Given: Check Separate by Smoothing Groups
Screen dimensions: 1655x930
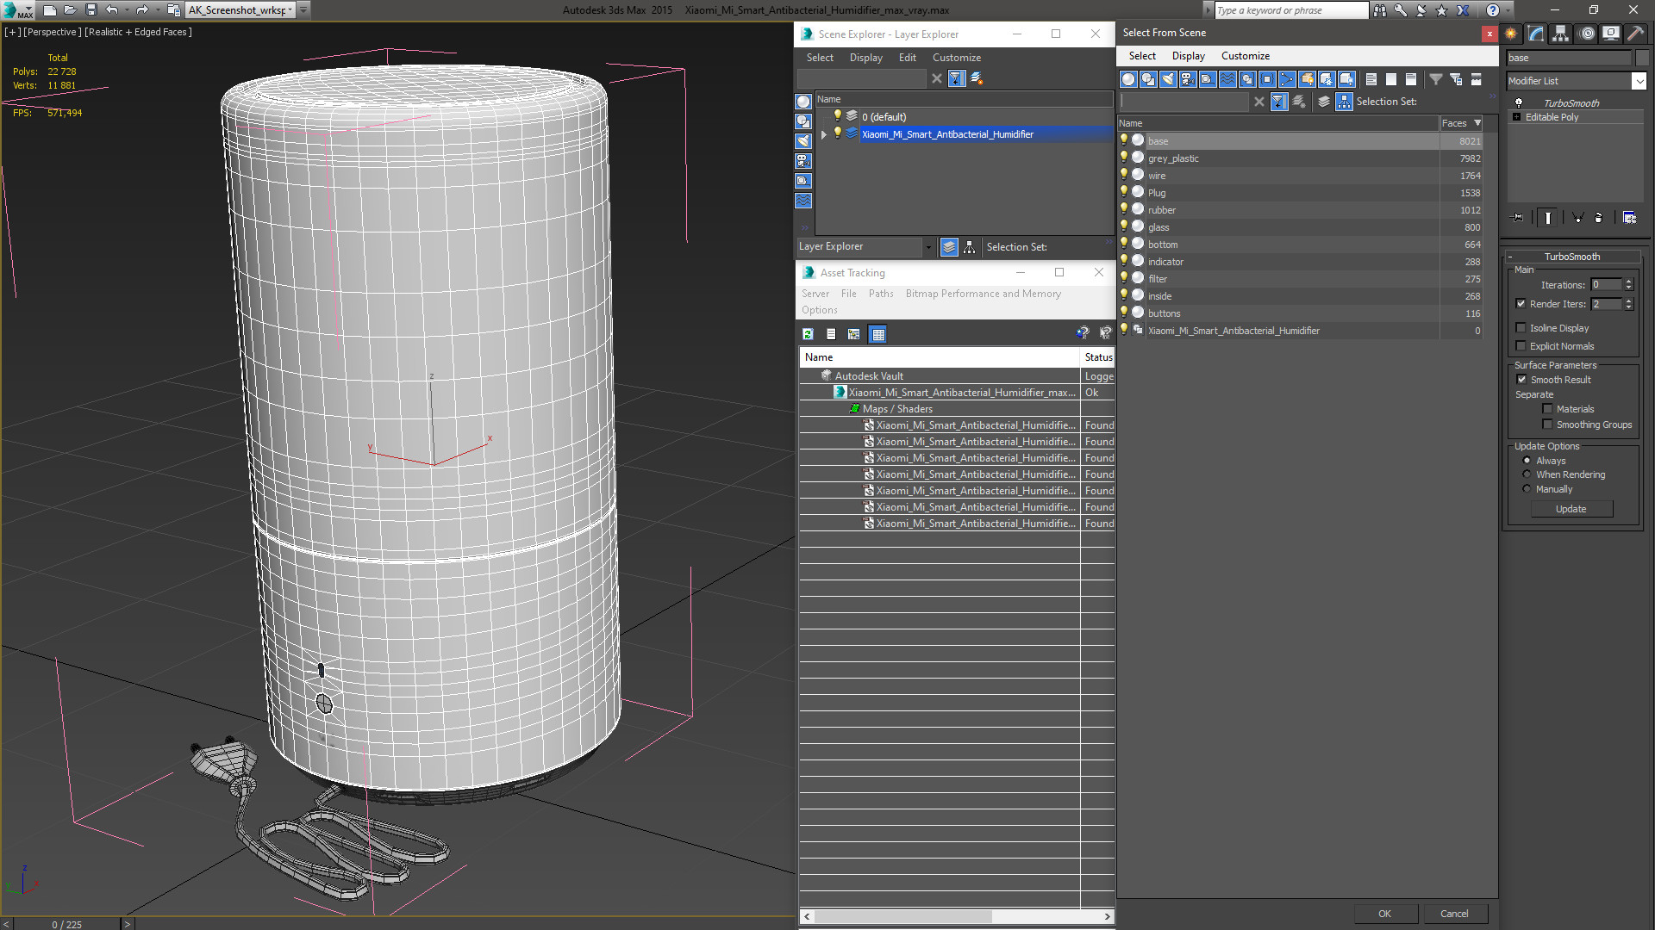Looking at the screenshot, I should pos(1548,425).
